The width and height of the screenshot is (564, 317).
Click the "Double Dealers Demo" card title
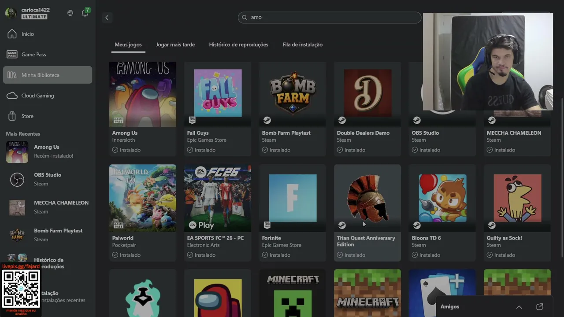coord(363,133)
